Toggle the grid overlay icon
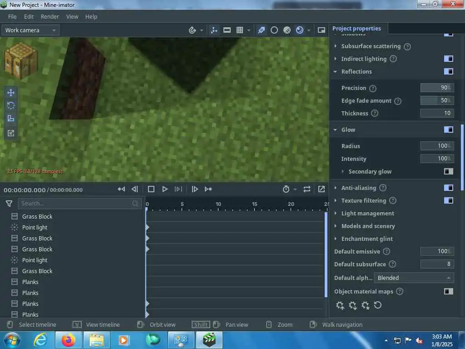 click(x=240, y=30)
